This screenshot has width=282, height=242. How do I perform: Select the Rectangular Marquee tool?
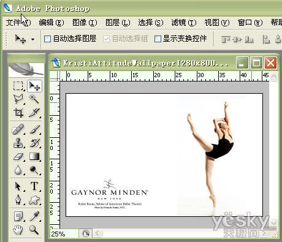point(18,86)
